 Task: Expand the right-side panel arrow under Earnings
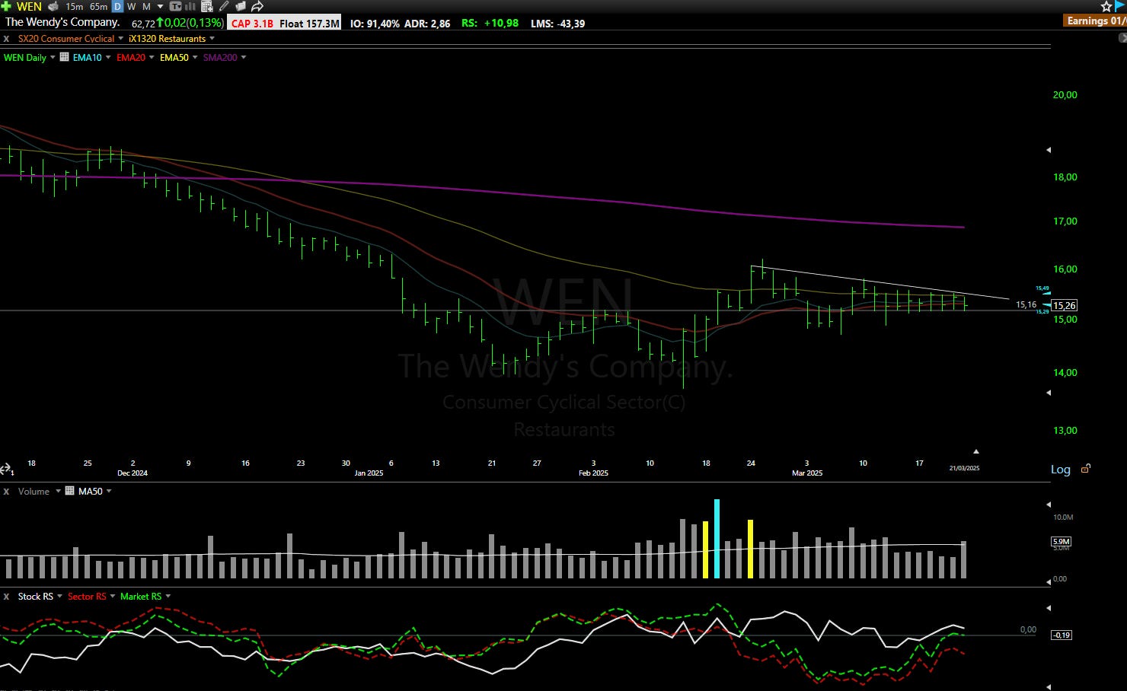(1122, 37)
